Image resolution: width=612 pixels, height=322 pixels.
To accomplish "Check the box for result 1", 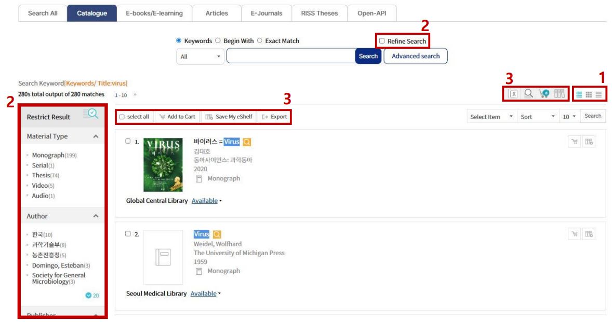I will pyautogui.click(x=128, y=141).
